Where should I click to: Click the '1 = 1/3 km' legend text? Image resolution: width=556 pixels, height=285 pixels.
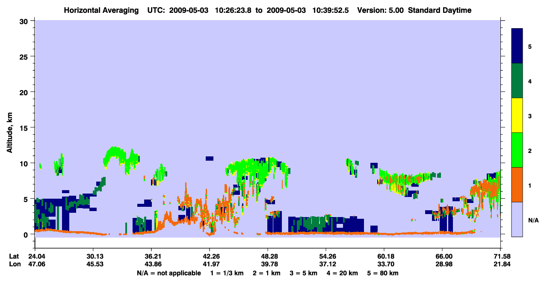[227, 273]
